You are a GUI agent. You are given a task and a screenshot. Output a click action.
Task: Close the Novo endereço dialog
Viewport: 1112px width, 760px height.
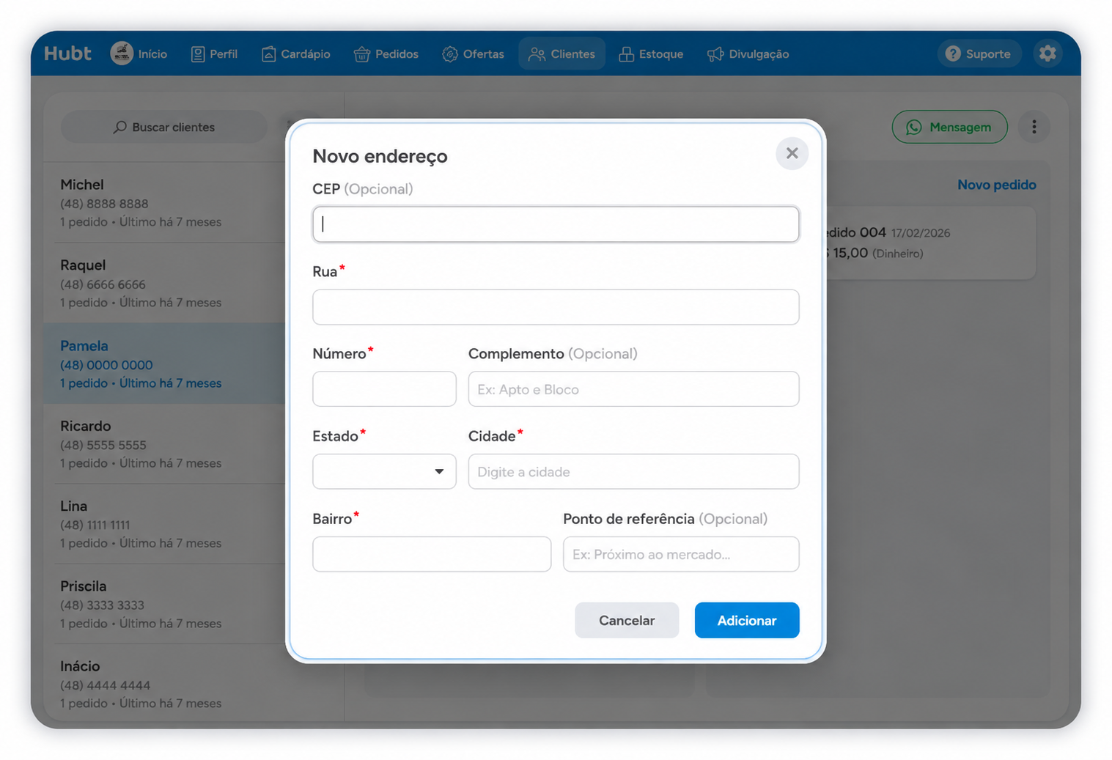[792, 153]
